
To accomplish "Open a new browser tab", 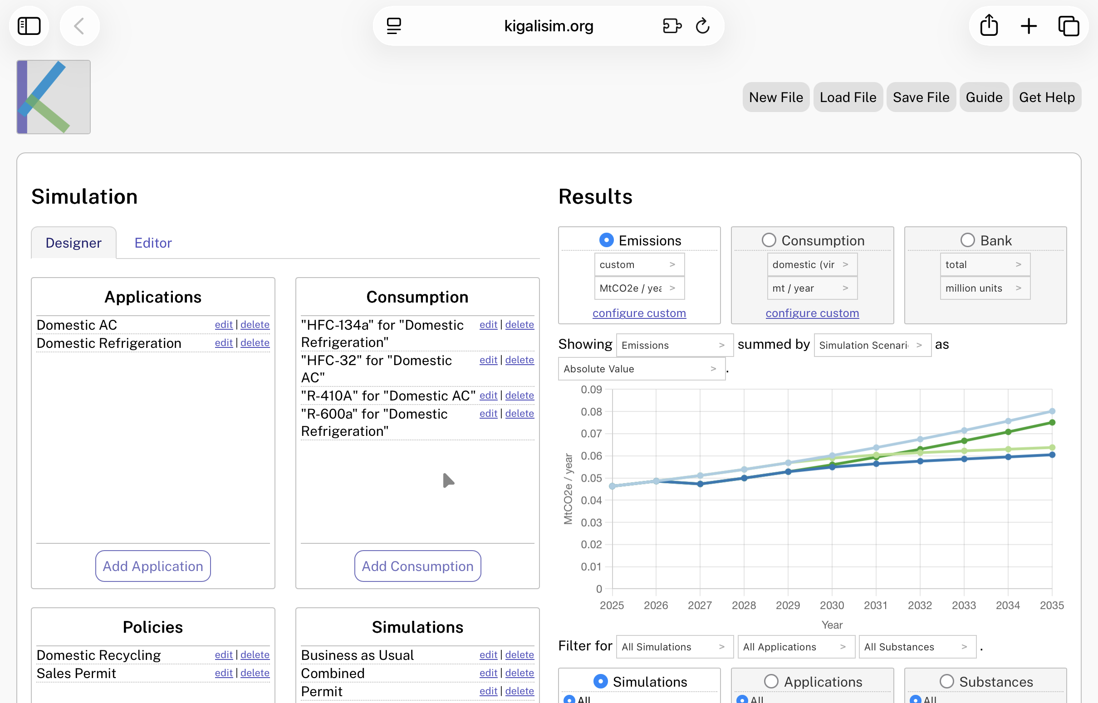I will pyautogui.click(x=1029, y=26).
